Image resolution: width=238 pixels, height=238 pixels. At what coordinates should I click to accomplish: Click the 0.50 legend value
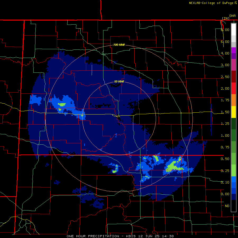[225, 159]
